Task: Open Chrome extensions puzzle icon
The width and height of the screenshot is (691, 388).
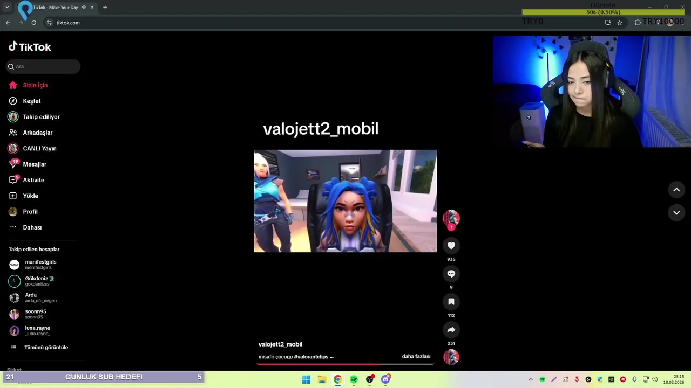Action: pos(638,23)
